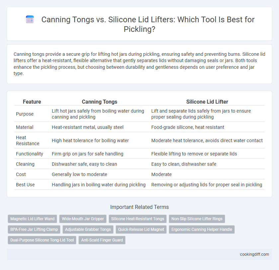Viewport: 279px width, 270px height.
Task: Select the Anti-Scald Finger Guard tag
Action: [102, 240]
